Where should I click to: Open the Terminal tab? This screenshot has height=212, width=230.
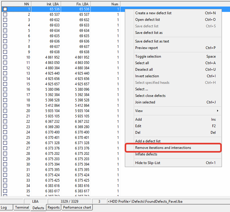[x=22, y=208]
